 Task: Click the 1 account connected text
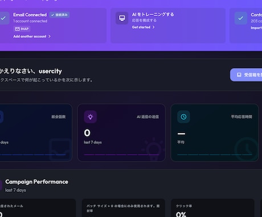point(30,21)
